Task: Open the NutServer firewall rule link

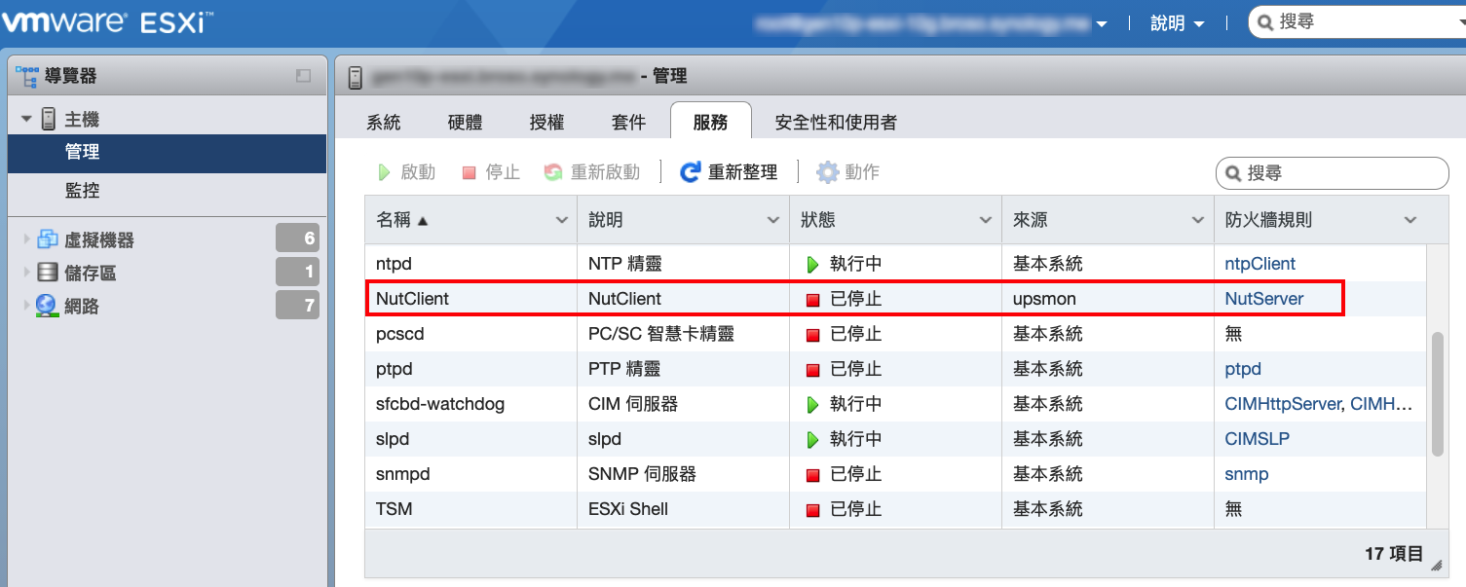Action: (1264, 299)
